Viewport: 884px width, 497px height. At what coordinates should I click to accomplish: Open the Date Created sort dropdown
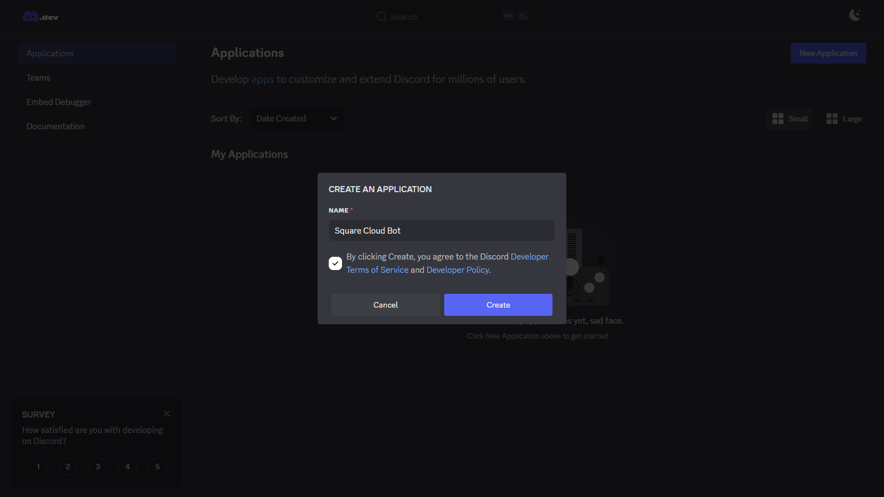click(297, 119)
